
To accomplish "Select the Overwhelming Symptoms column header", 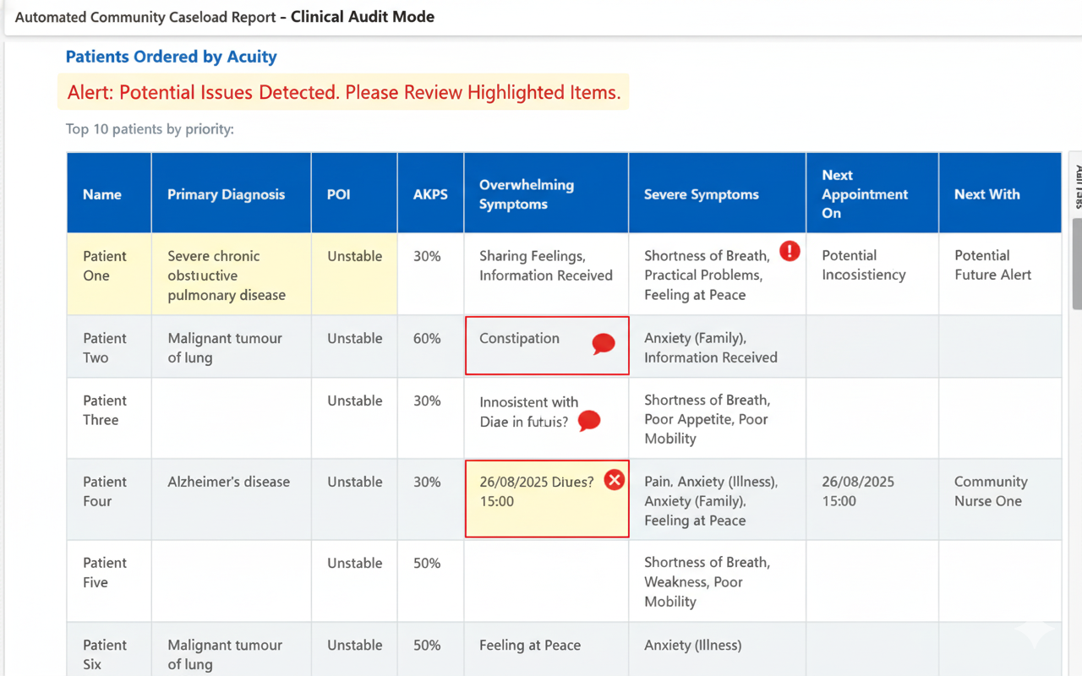I will coord(526,194).
